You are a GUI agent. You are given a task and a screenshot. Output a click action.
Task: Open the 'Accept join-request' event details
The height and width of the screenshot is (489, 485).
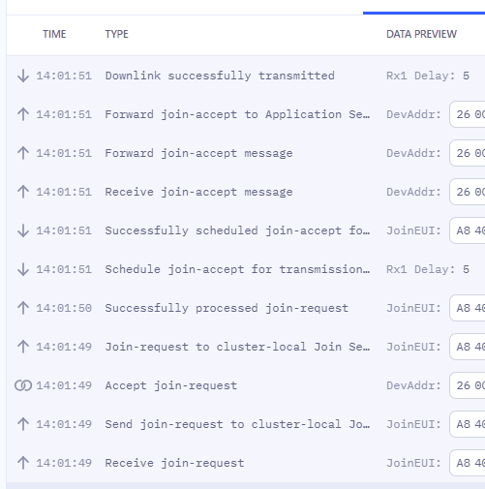pyautogui.click(x=246, y=385)
